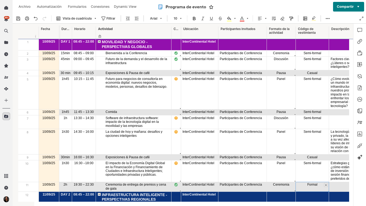
Task: Open the Archivo menu
Action: point(24,7)
